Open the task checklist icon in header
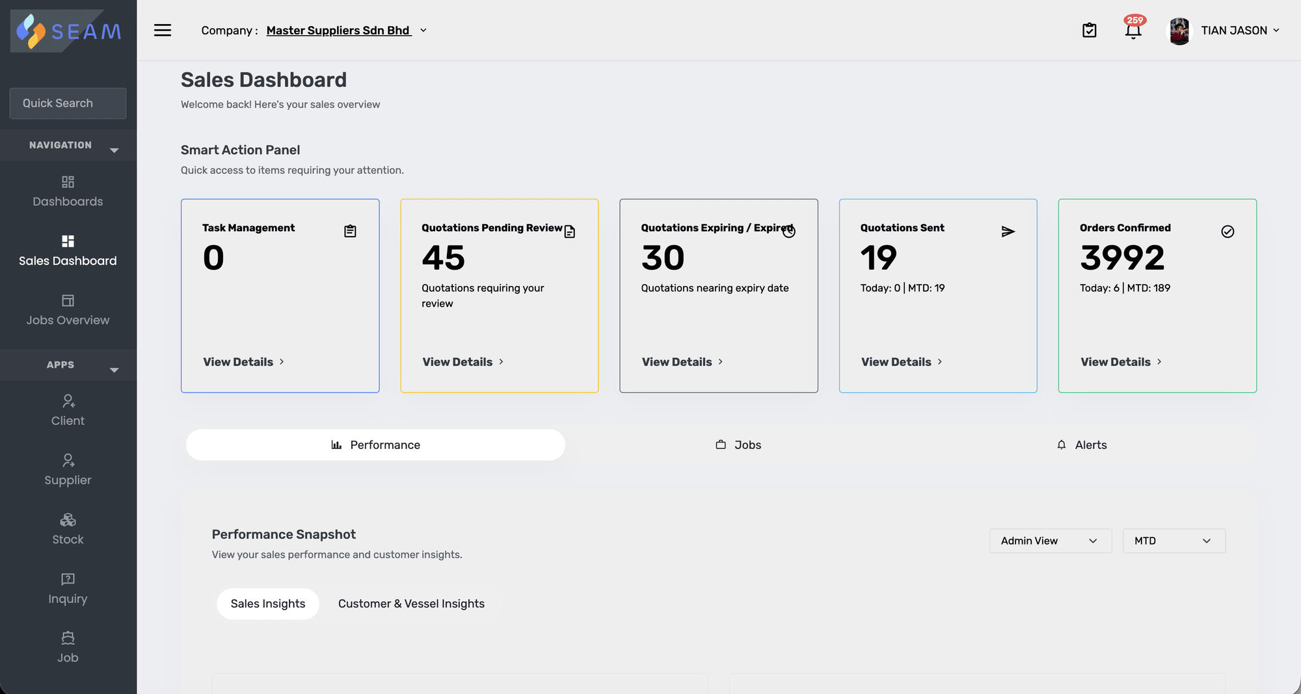The image size is (1301, 694). pos(1090,31)
